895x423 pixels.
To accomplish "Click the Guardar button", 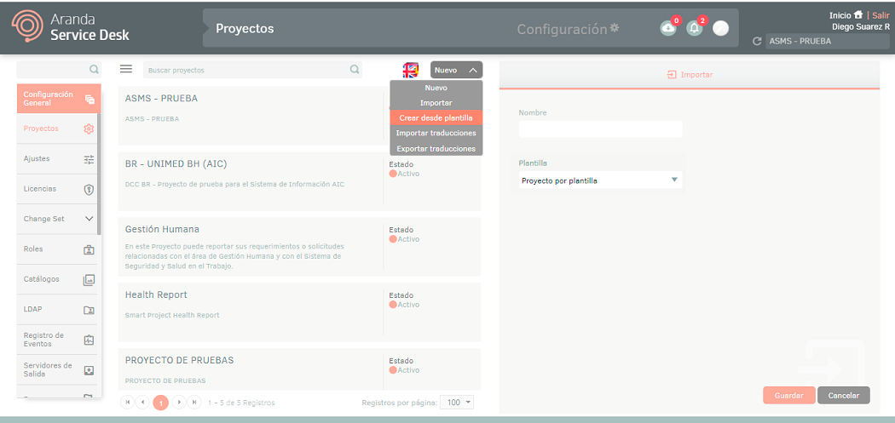I will point(788,396).
